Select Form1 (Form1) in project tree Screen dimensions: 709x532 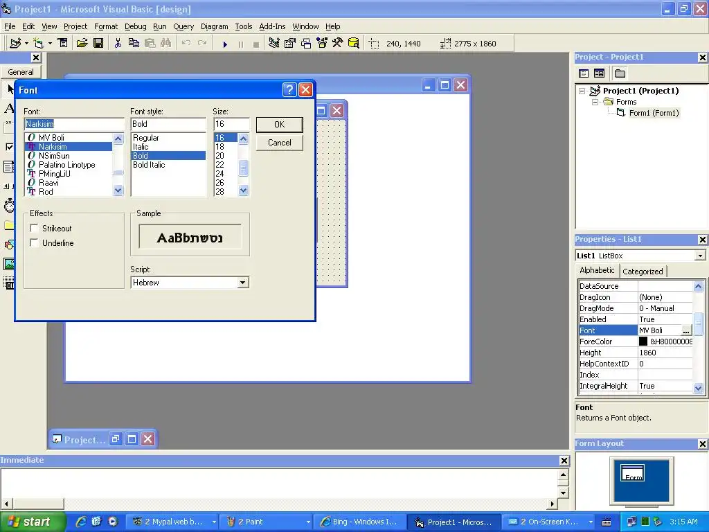(x=654, y=113)
